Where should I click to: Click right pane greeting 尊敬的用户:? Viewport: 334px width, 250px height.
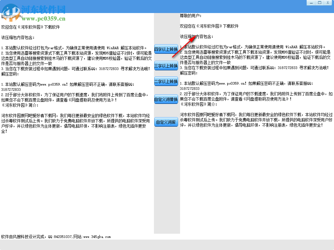coord(190,16)
